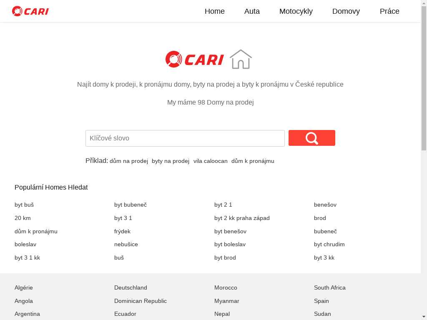Click the gray house icon beside CARI
The image size is (427, 320).
[x=241, y=59]
